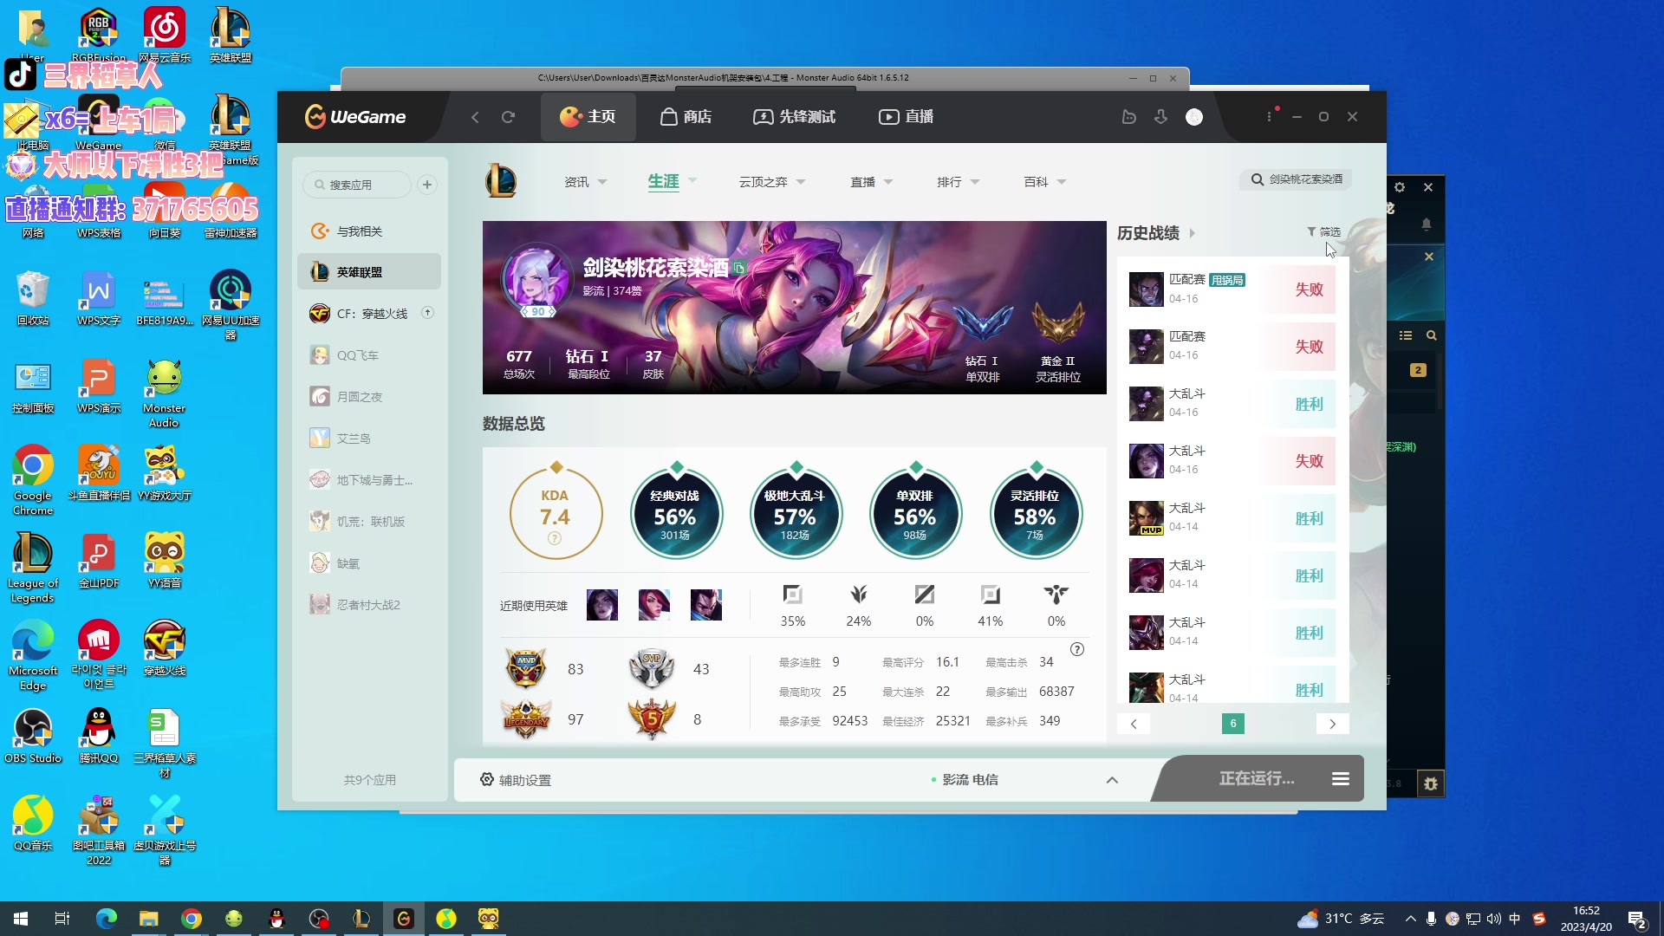Open the Windows Start menu
This screenshot has height=936, width=1664.
(x=21, y=919)
